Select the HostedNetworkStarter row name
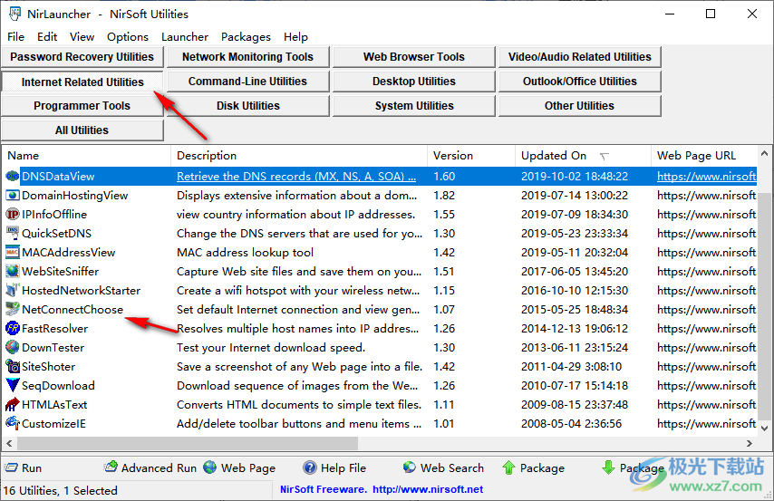Viewport: 774px width, 501px height. pos(81,290)
